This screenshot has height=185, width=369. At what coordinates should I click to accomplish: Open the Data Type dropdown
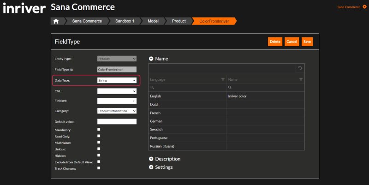[117, 80]
